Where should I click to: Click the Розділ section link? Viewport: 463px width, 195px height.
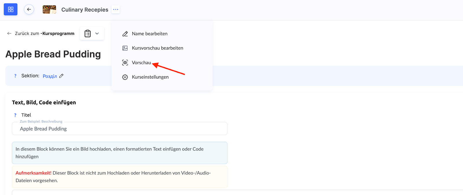point(50,76)
